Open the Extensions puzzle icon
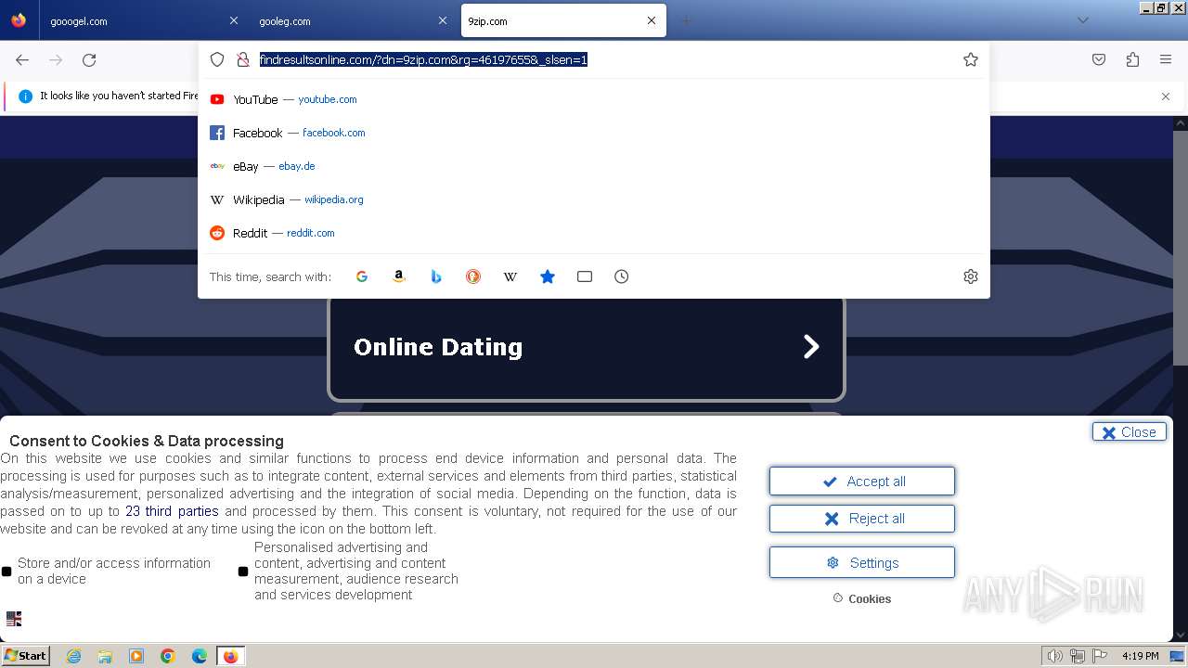 pos(1132,59)
